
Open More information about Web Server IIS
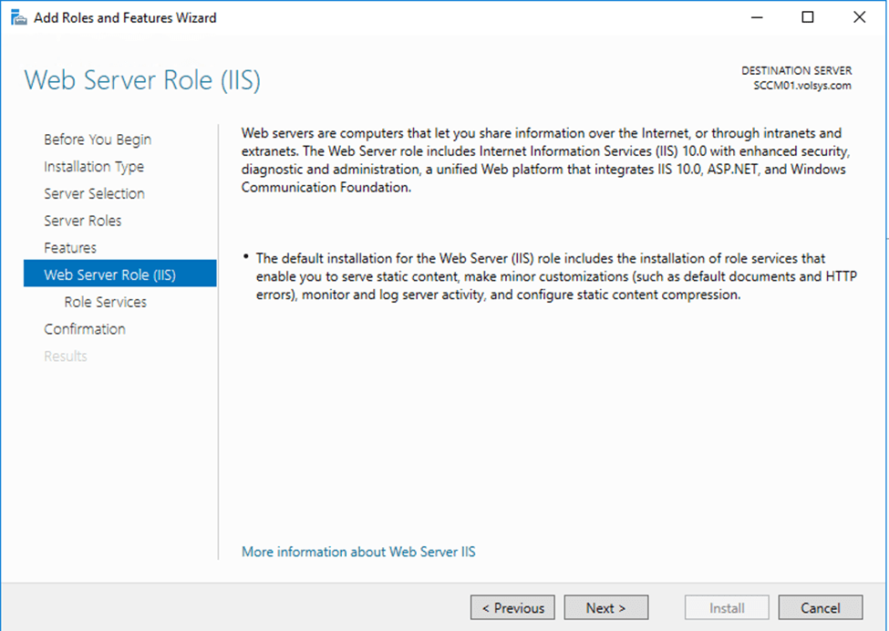(357, 552)
